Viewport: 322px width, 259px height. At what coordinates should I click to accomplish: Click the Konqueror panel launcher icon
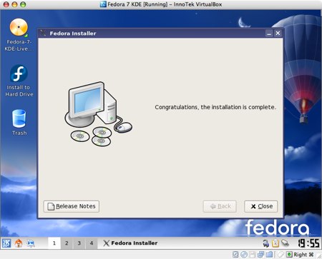click(x=31, y=243)
